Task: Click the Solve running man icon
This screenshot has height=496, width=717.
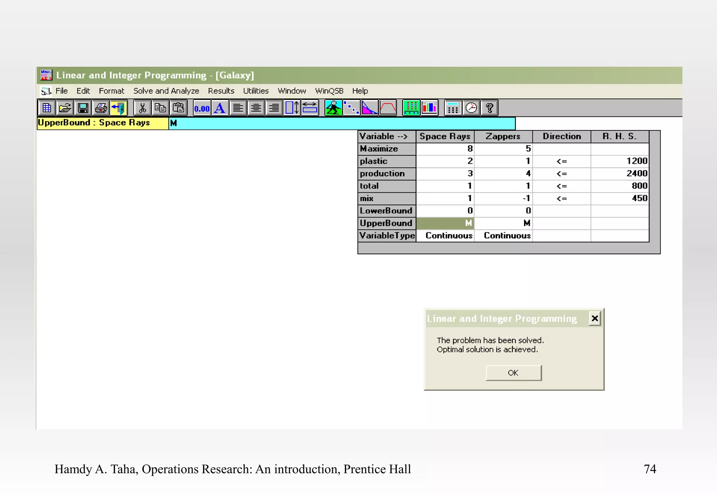Action: click(x=333, y=108)
